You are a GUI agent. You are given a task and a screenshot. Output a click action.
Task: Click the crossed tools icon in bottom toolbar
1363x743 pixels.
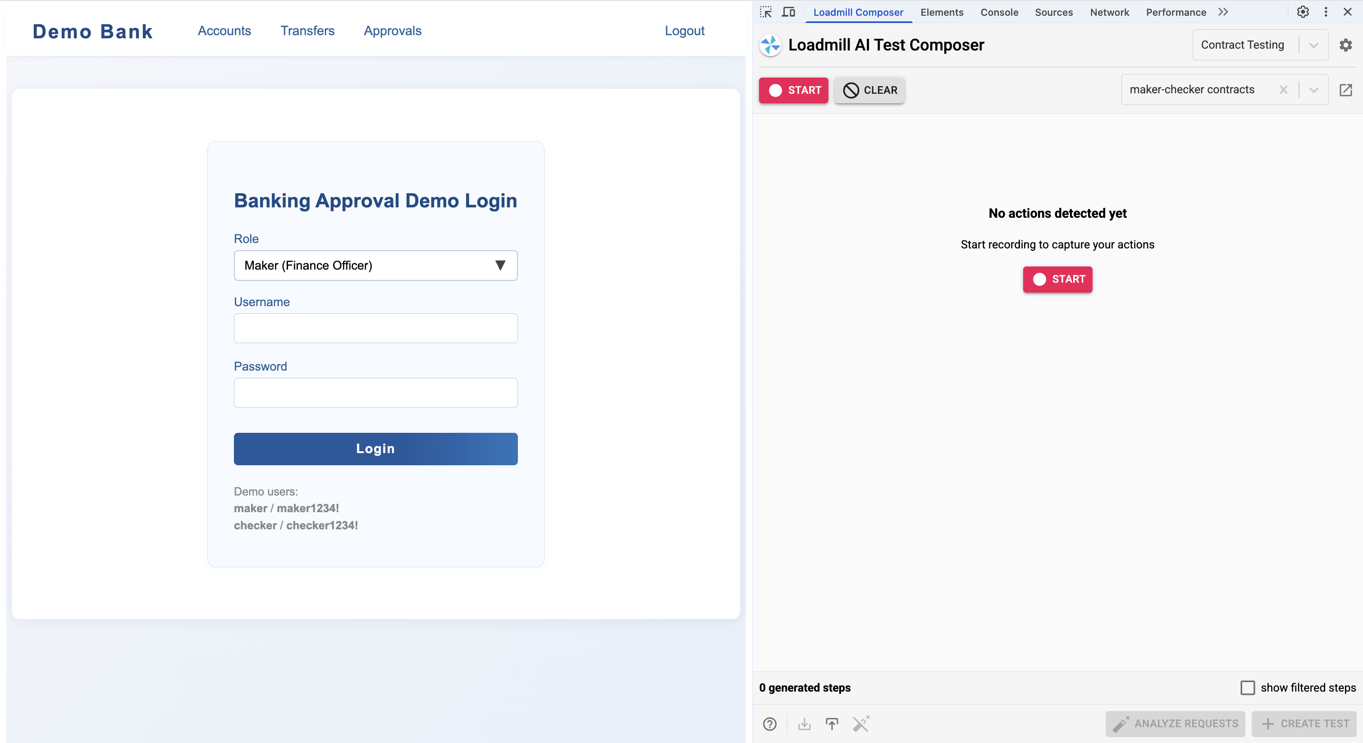click(x=861, y=724)
